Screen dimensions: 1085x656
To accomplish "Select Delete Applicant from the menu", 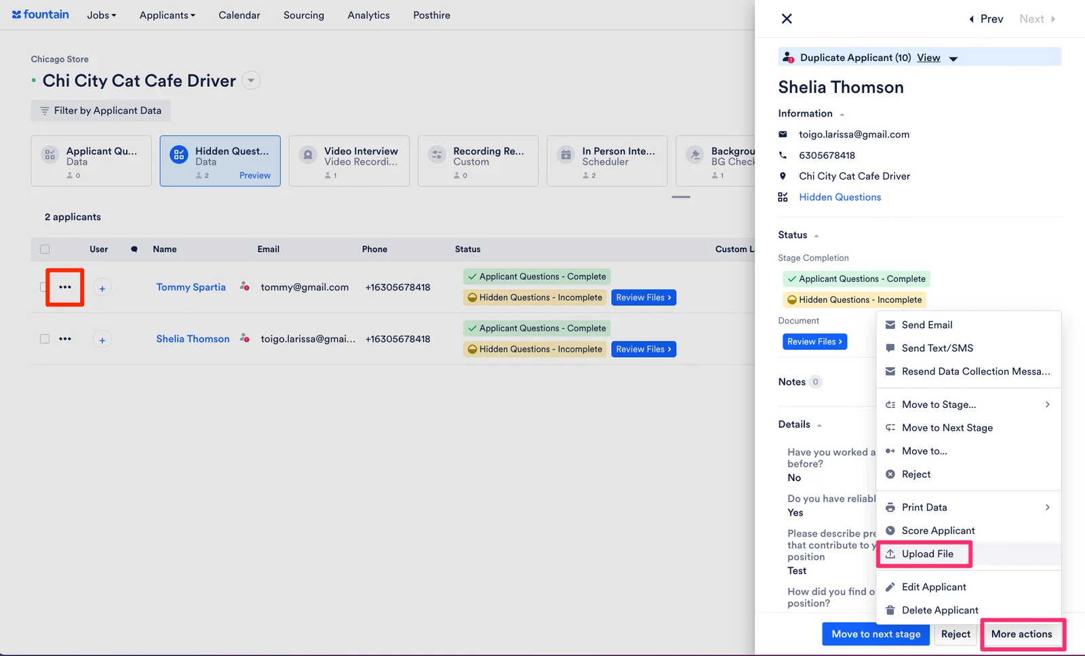I will (x=968, y=610).
